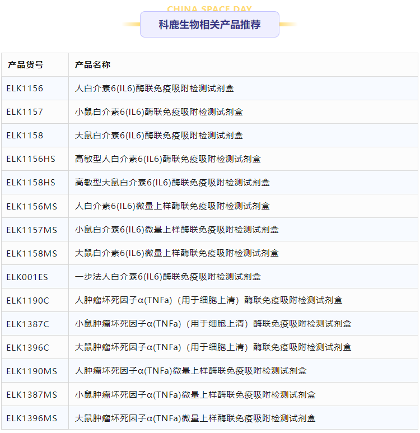Select product code ELK1190MS
420x433 pixels.
32,371
